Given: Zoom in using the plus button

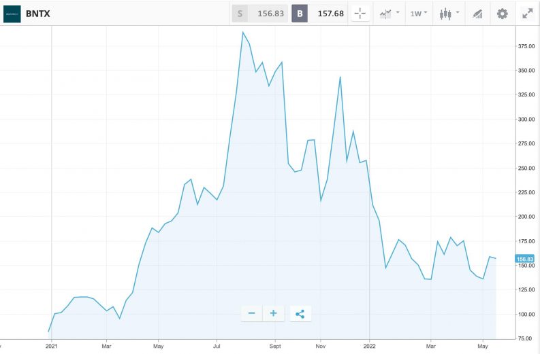Looking at the screenshot, I should (x=273, y=313).
